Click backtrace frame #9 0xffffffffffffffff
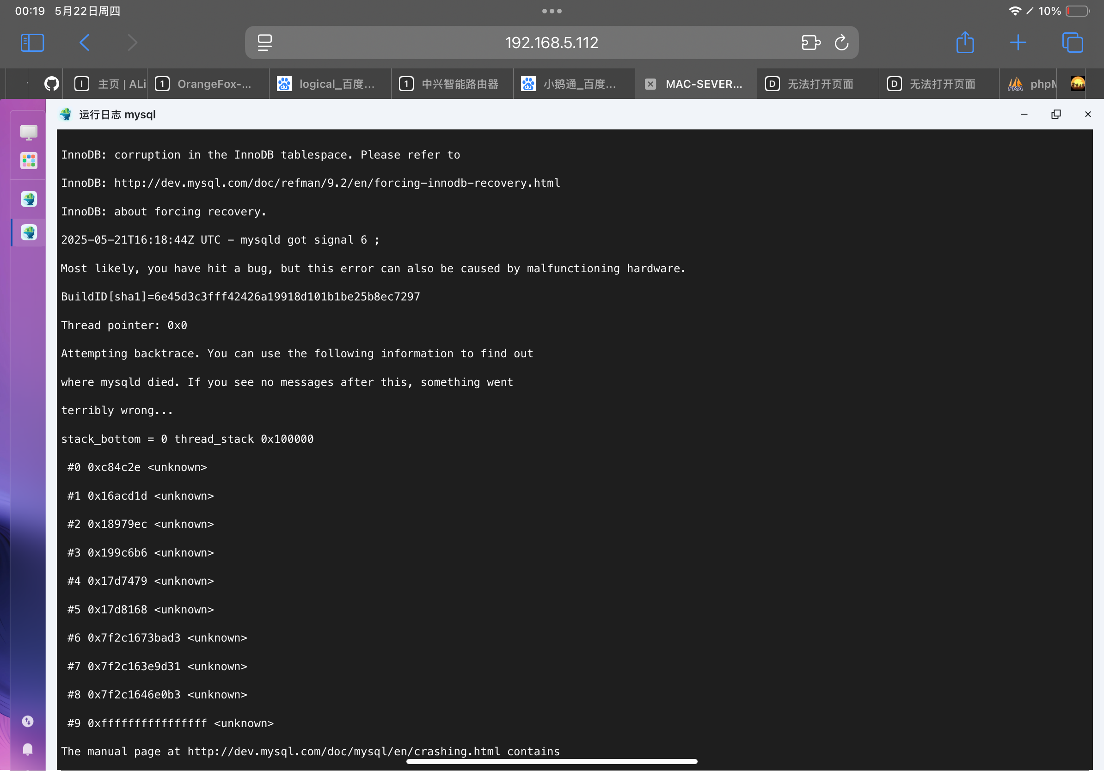The height and width of the screenshot is (771, 1104). tap(170, 723)
